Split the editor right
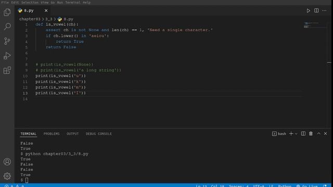 [x=316, y=10]
